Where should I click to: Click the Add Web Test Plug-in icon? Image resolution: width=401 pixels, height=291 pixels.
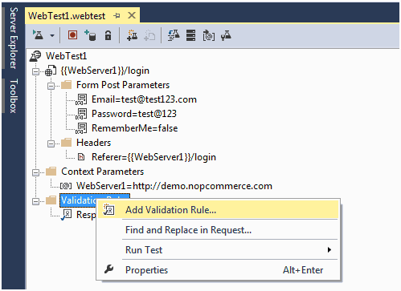190,35
